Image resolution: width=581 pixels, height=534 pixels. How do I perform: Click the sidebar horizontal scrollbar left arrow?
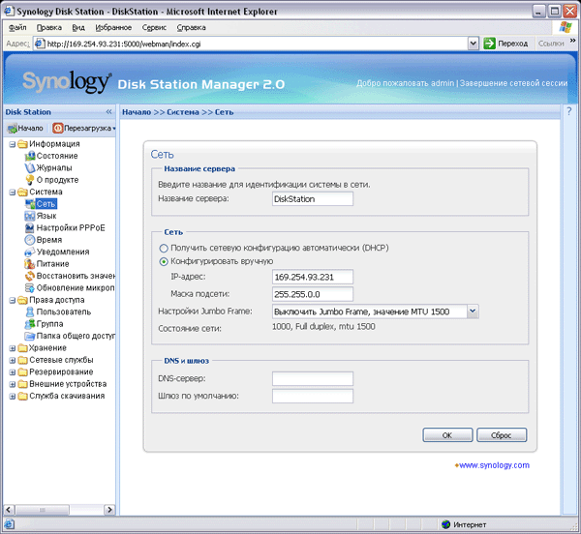tap(10, 510)
